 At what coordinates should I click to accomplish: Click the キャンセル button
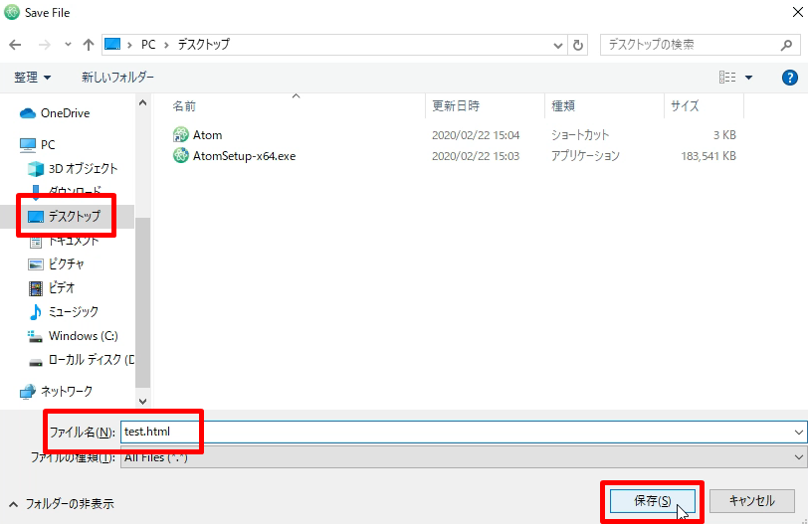[x=751, y=500]
